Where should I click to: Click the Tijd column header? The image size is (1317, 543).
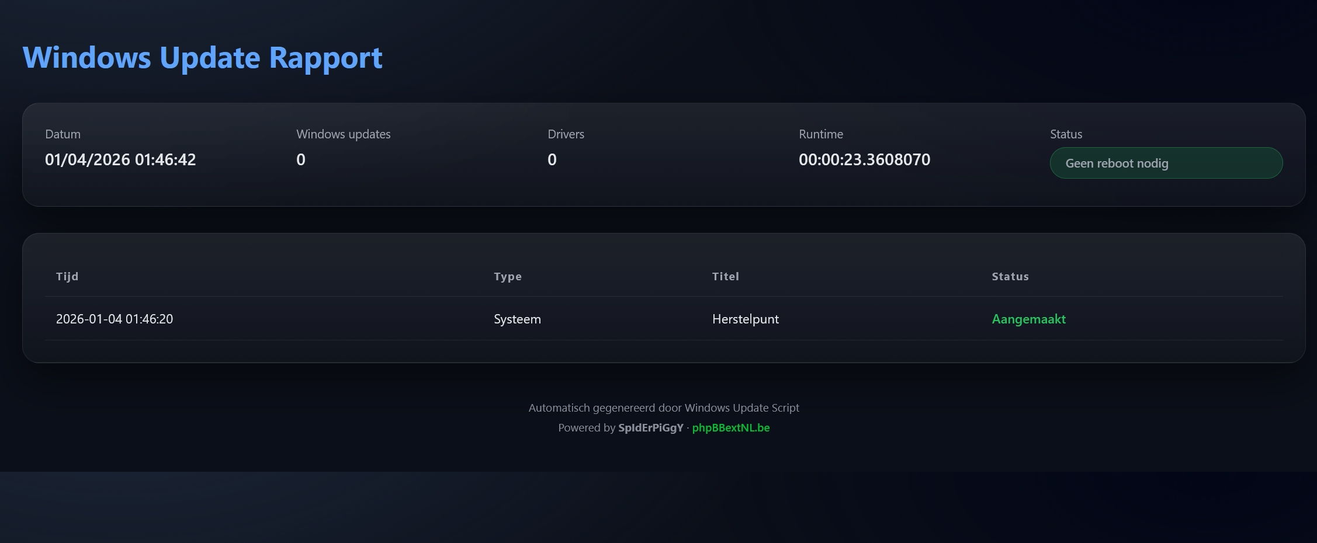67,277
